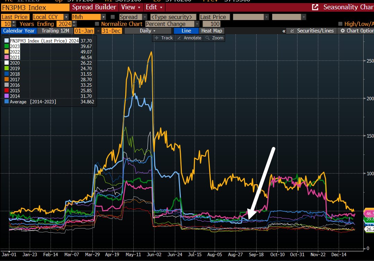
Task: Open the pop-out window icon beside Seasonality Chart
Action: point(315,7)
